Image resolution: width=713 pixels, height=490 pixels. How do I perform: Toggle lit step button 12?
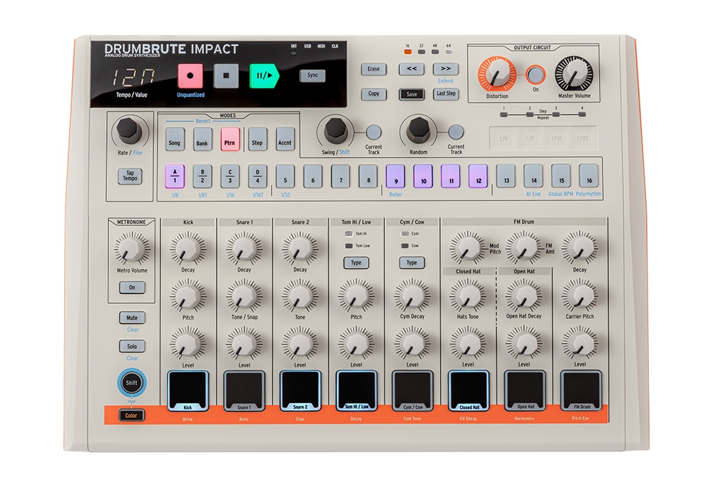[478, 176]
